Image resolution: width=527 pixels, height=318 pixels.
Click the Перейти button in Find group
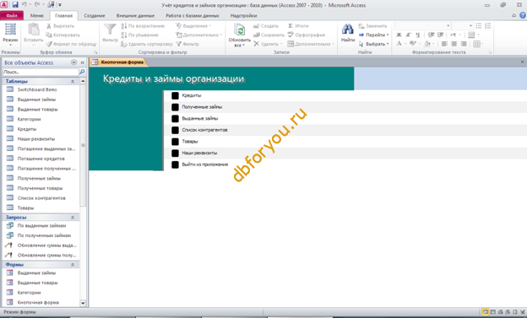[x=373, y=35]
